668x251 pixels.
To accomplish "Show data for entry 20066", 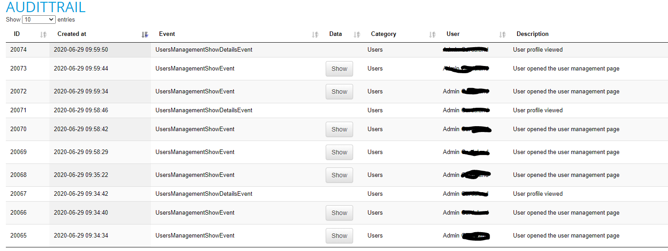I will tap(339, 213).
